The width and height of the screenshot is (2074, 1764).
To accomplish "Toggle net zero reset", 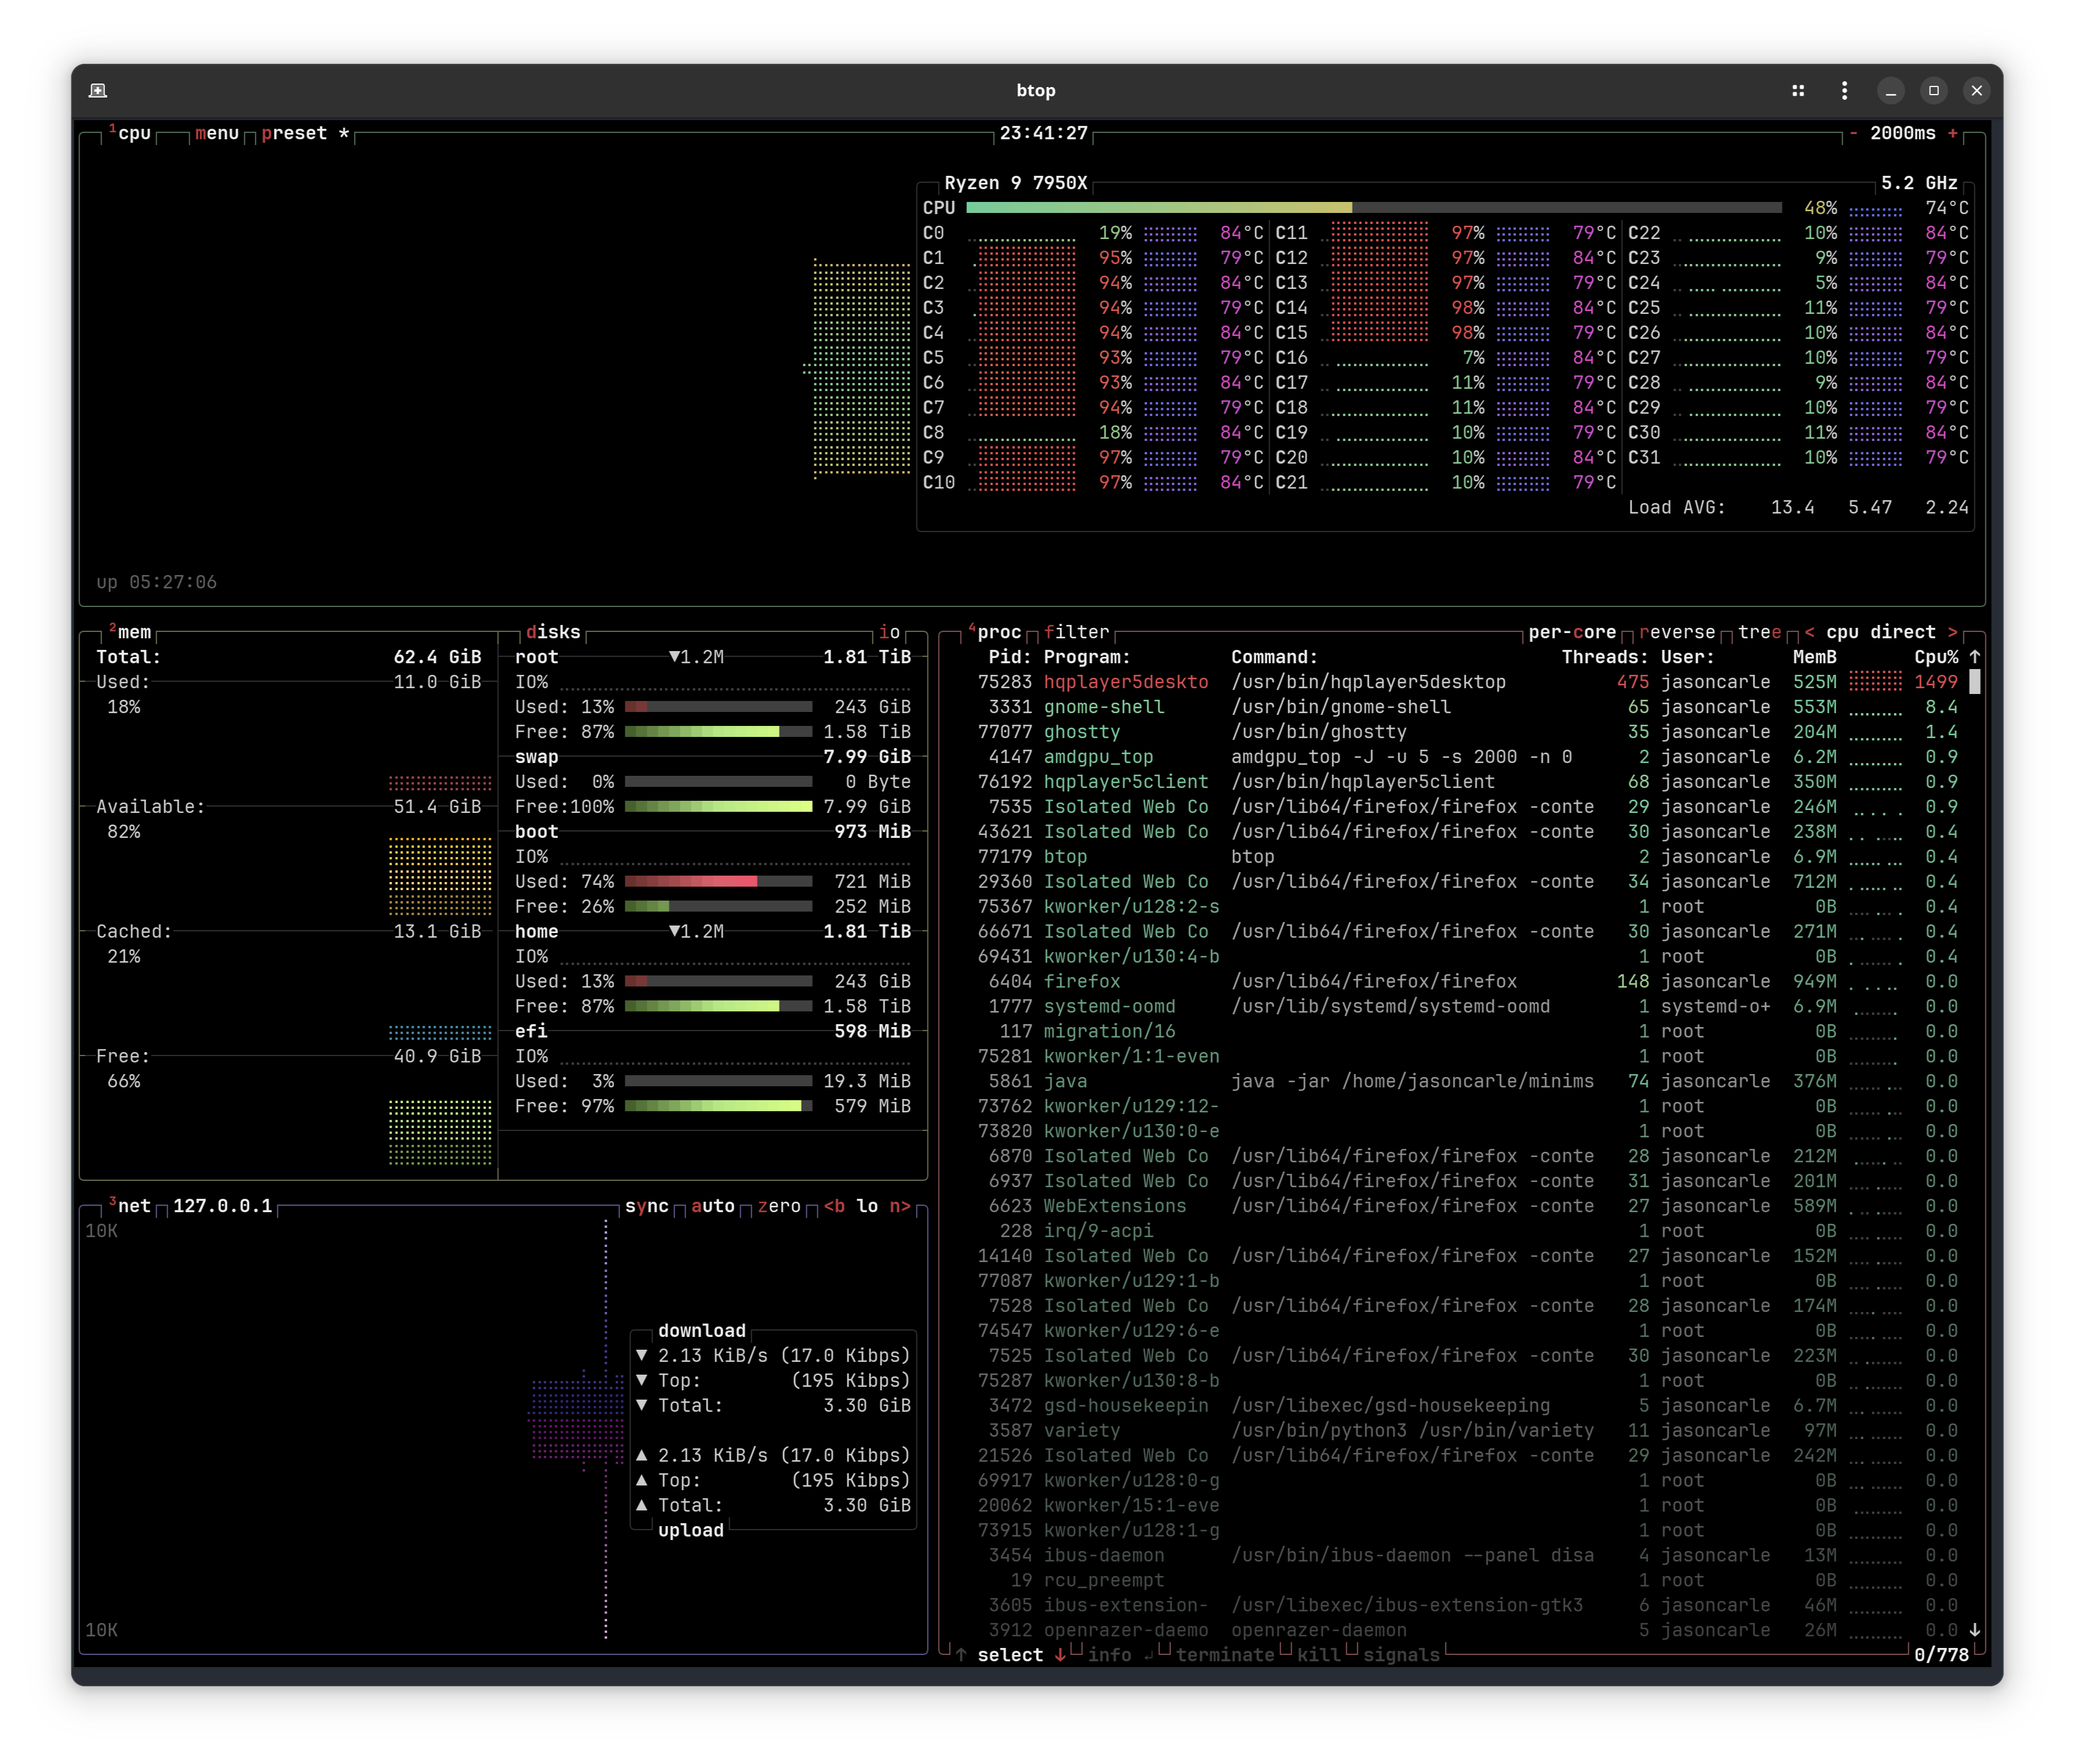I will (x=779, y=1206).
